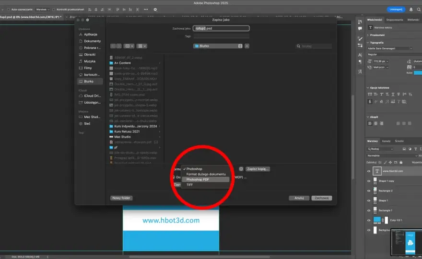The height and width of the screenshot is (259, 422).
Task: Open the Obrazki sidebar folder
Action: [x=90, y=54]
